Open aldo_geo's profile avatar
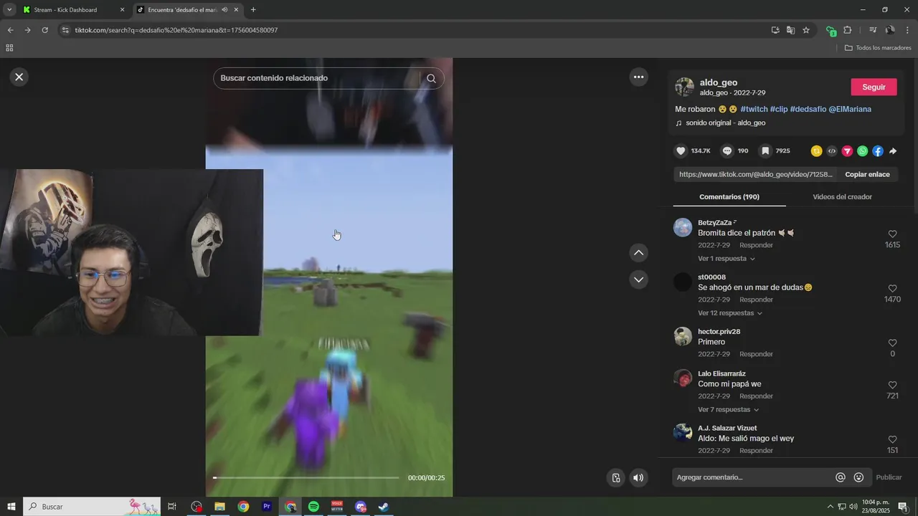This screenshot has width=918, height=516. [x=684, y=87]
